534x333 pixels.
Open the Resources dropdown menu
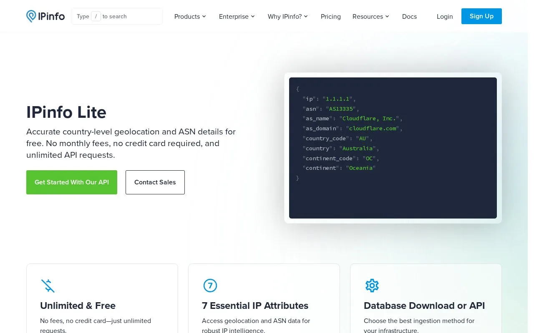coord(371,16)
